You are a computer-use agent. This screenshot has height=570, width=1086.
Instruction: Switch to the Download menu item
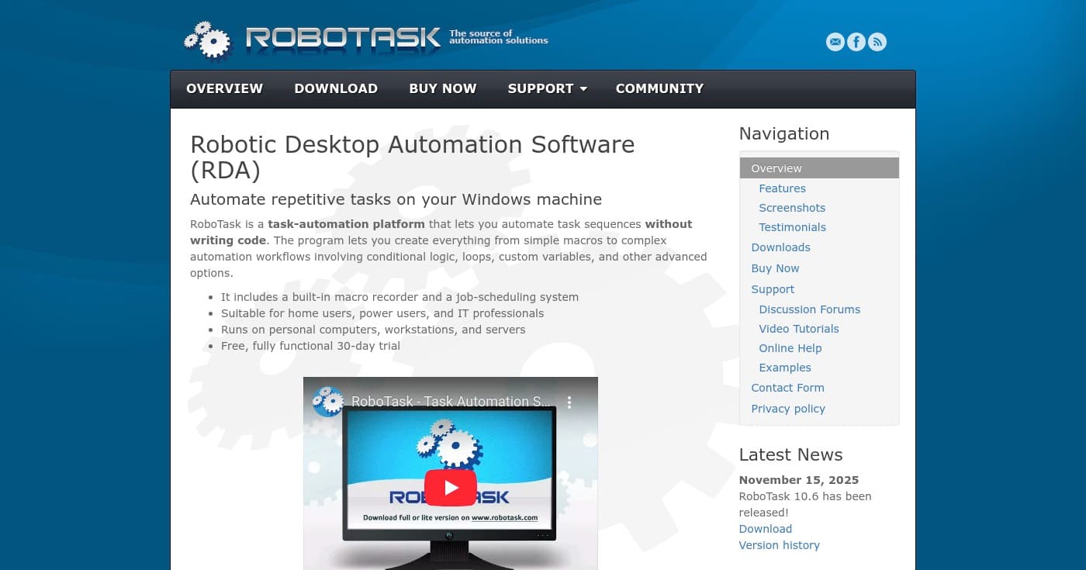pos(336,88)
